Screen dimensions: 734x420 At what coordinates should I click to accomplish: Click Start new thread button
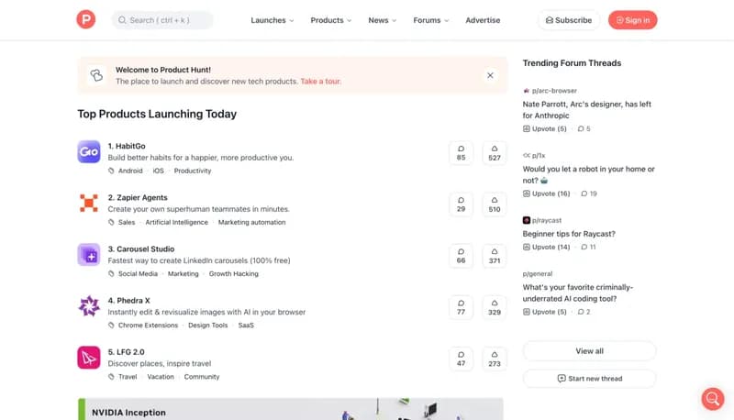click(x=589, y=379)
